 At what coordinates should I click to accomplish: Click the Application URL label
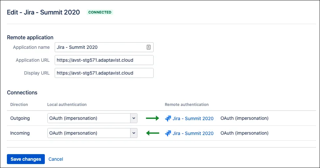tap(33, 60)
